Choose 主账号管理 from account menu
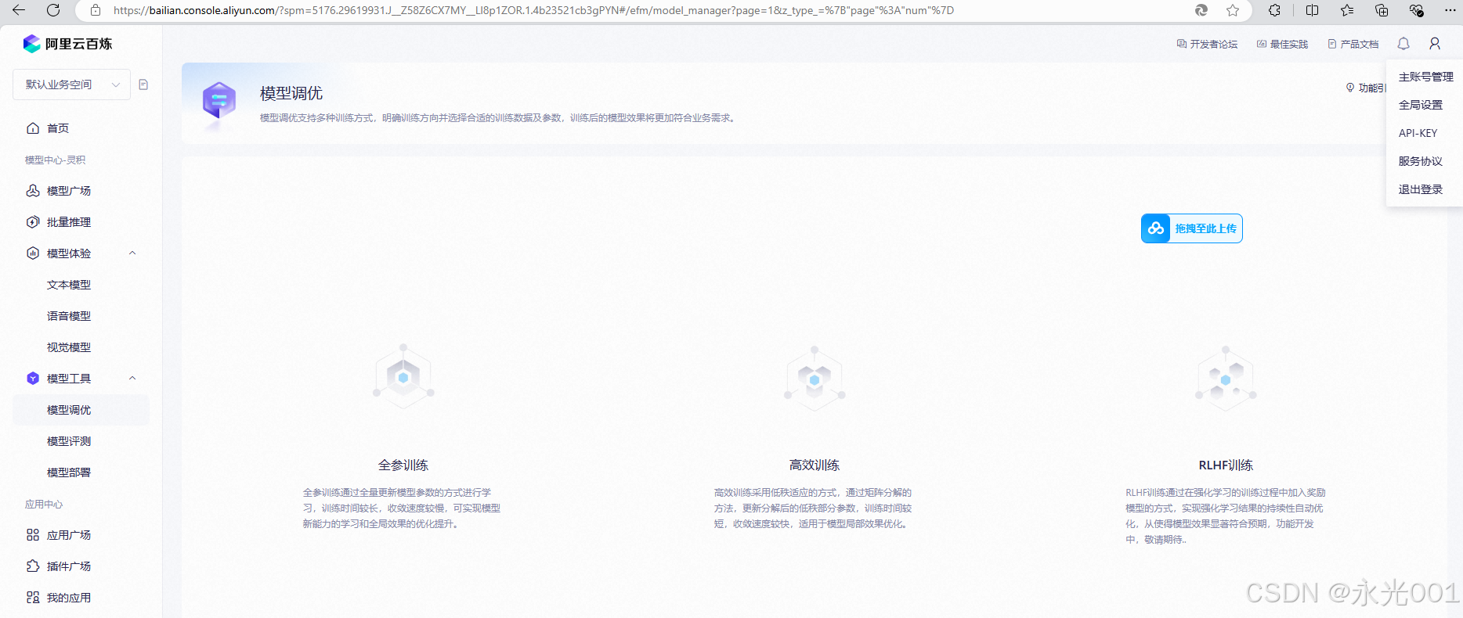1463x618 pixels. pos(1425,77)
